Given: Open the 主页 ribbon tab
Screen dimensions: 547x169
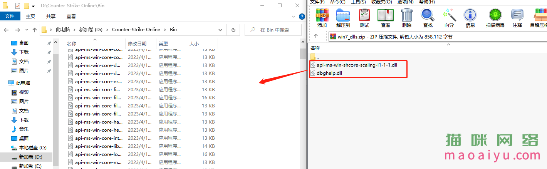Looking at the screenshot, I should [x=30, y=16].
